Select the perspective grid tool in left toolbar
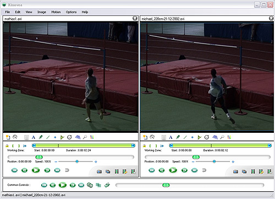 pyautogui.click(x=78, y=137)
